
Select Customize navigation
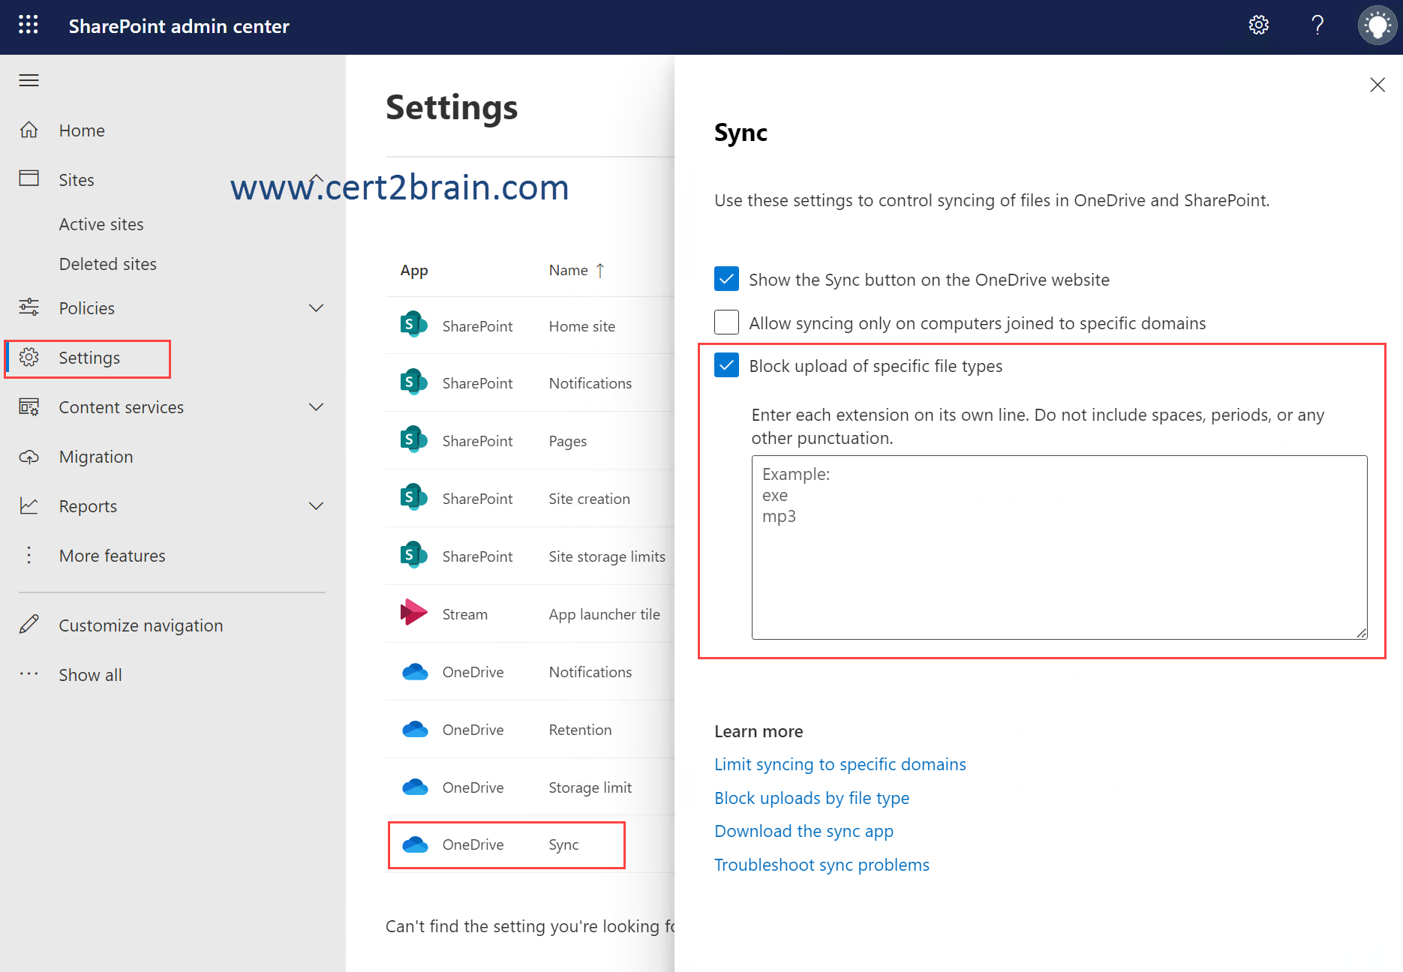(x=141, y=625)
